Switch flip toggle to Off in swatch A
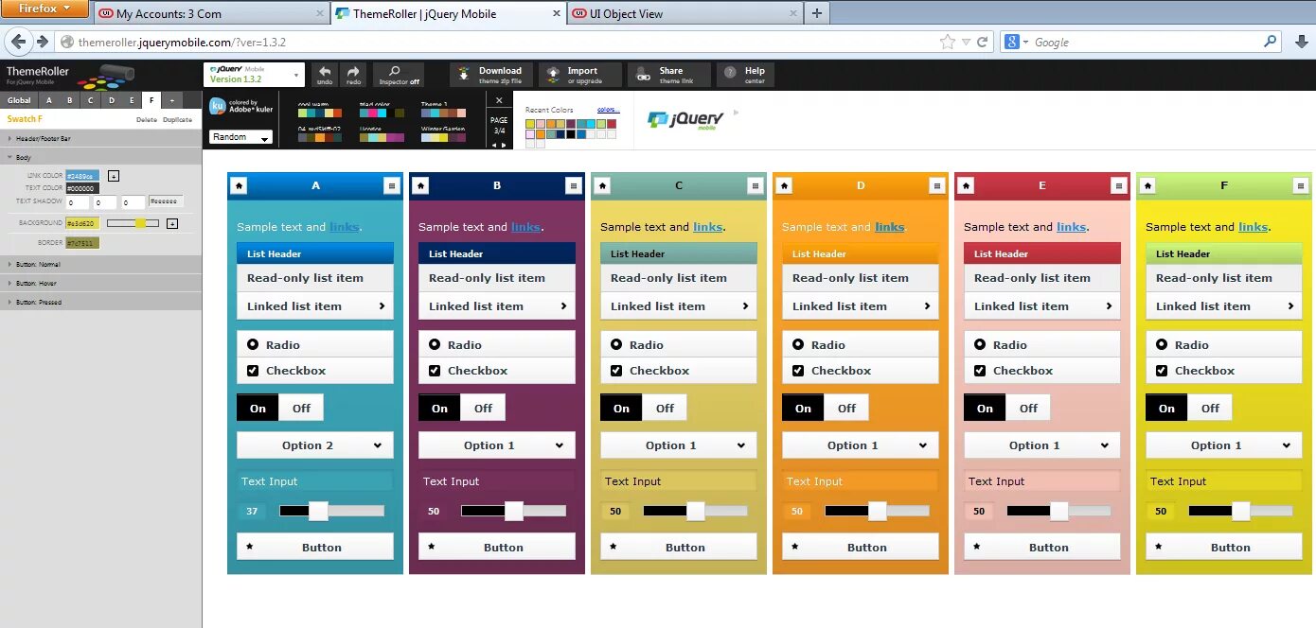Screen dimensions: 1316x628 tap(301, 408)
